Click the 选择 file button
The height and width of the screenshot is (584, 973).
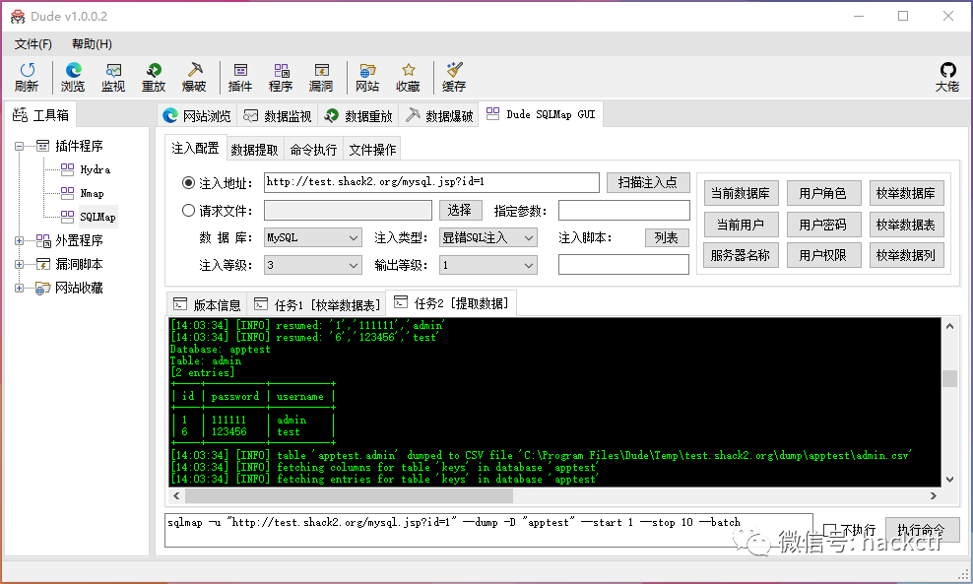click(x=460, y=211)
